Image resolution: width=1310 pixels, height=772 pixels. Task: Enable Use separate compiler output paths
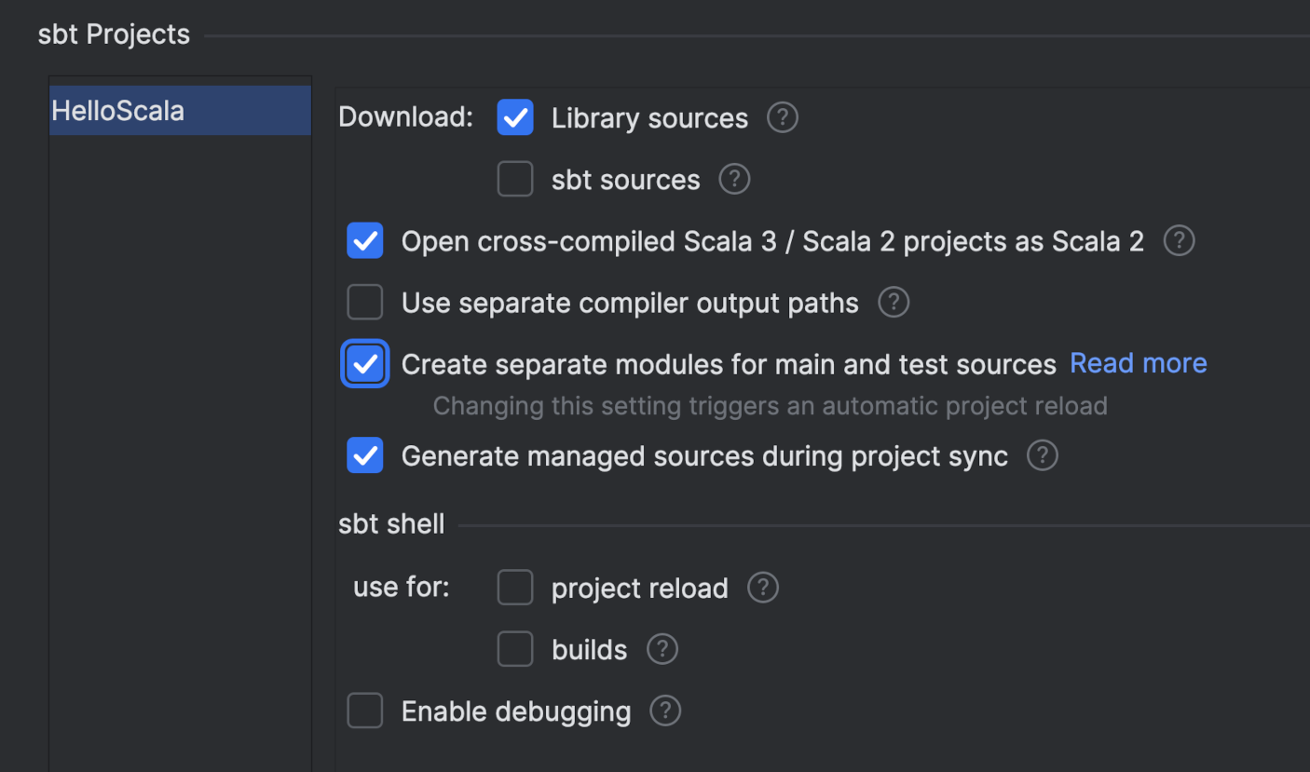(x=364, y=302)
